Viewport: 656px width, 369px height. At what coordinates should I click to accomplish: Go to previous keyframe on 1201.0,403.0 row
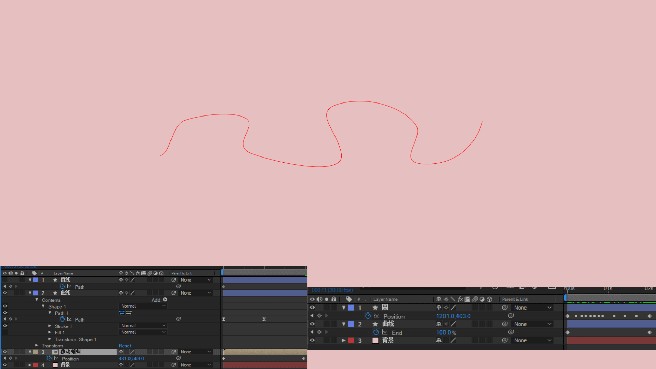tap(312, 316)
